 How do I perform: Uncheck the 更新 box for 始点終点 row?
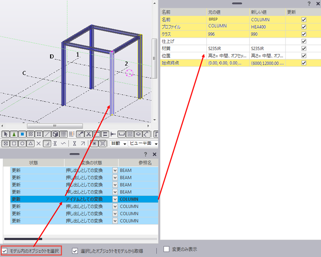coord(304,63)
